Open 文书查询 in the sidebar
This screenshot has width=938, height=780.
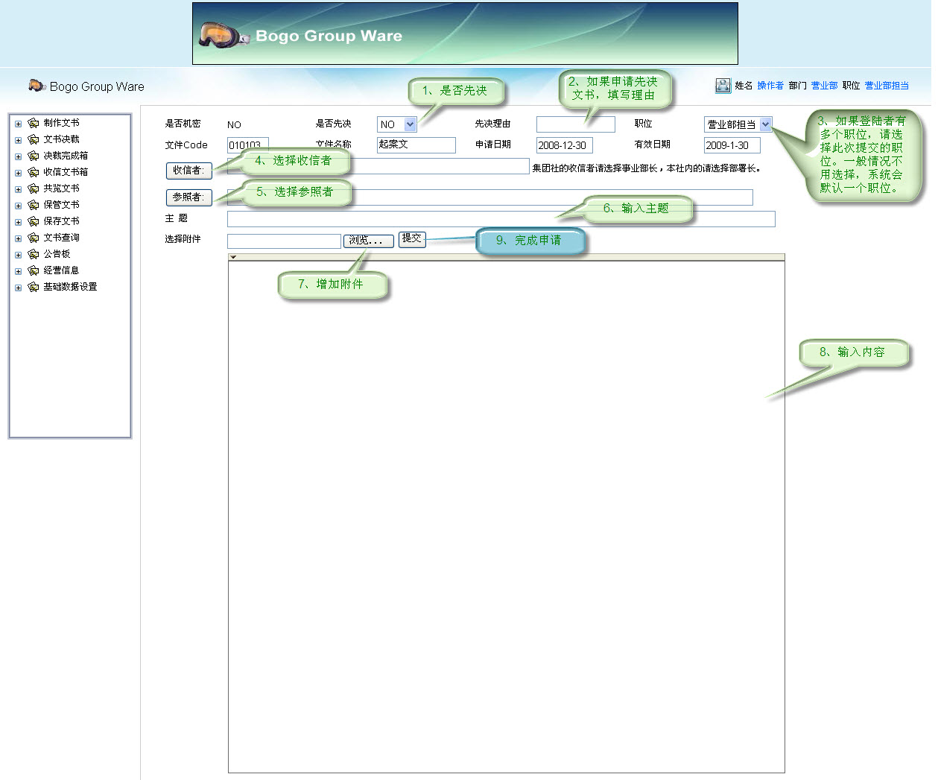pos(61,238)
